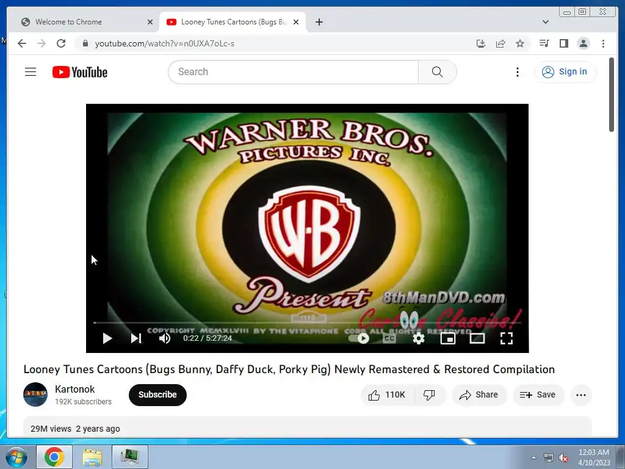Screen dimensions: 625x469
Task: Toggle the autoplay switch in player
Action: coord(359,338)
